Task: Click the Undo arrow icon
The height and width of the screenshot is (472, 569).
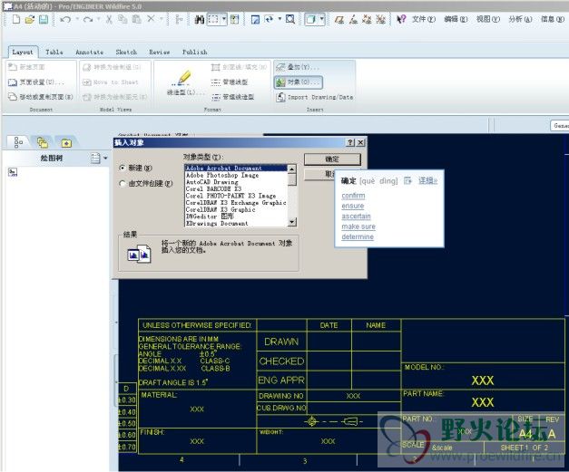Action: coord(65,19)
